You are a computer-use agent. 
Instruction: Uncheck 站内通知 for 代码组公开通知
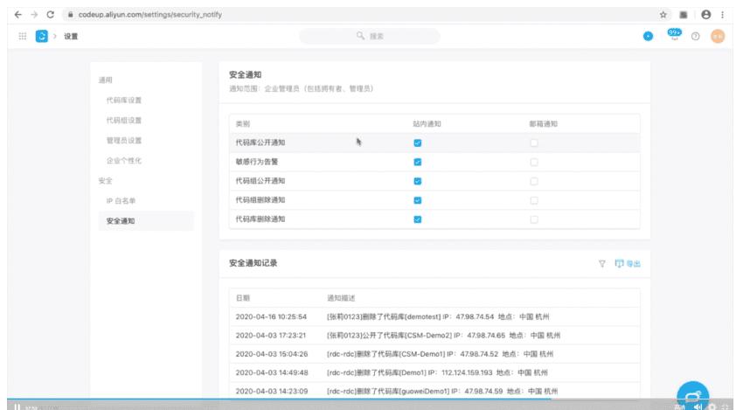(x=417, y=181)
